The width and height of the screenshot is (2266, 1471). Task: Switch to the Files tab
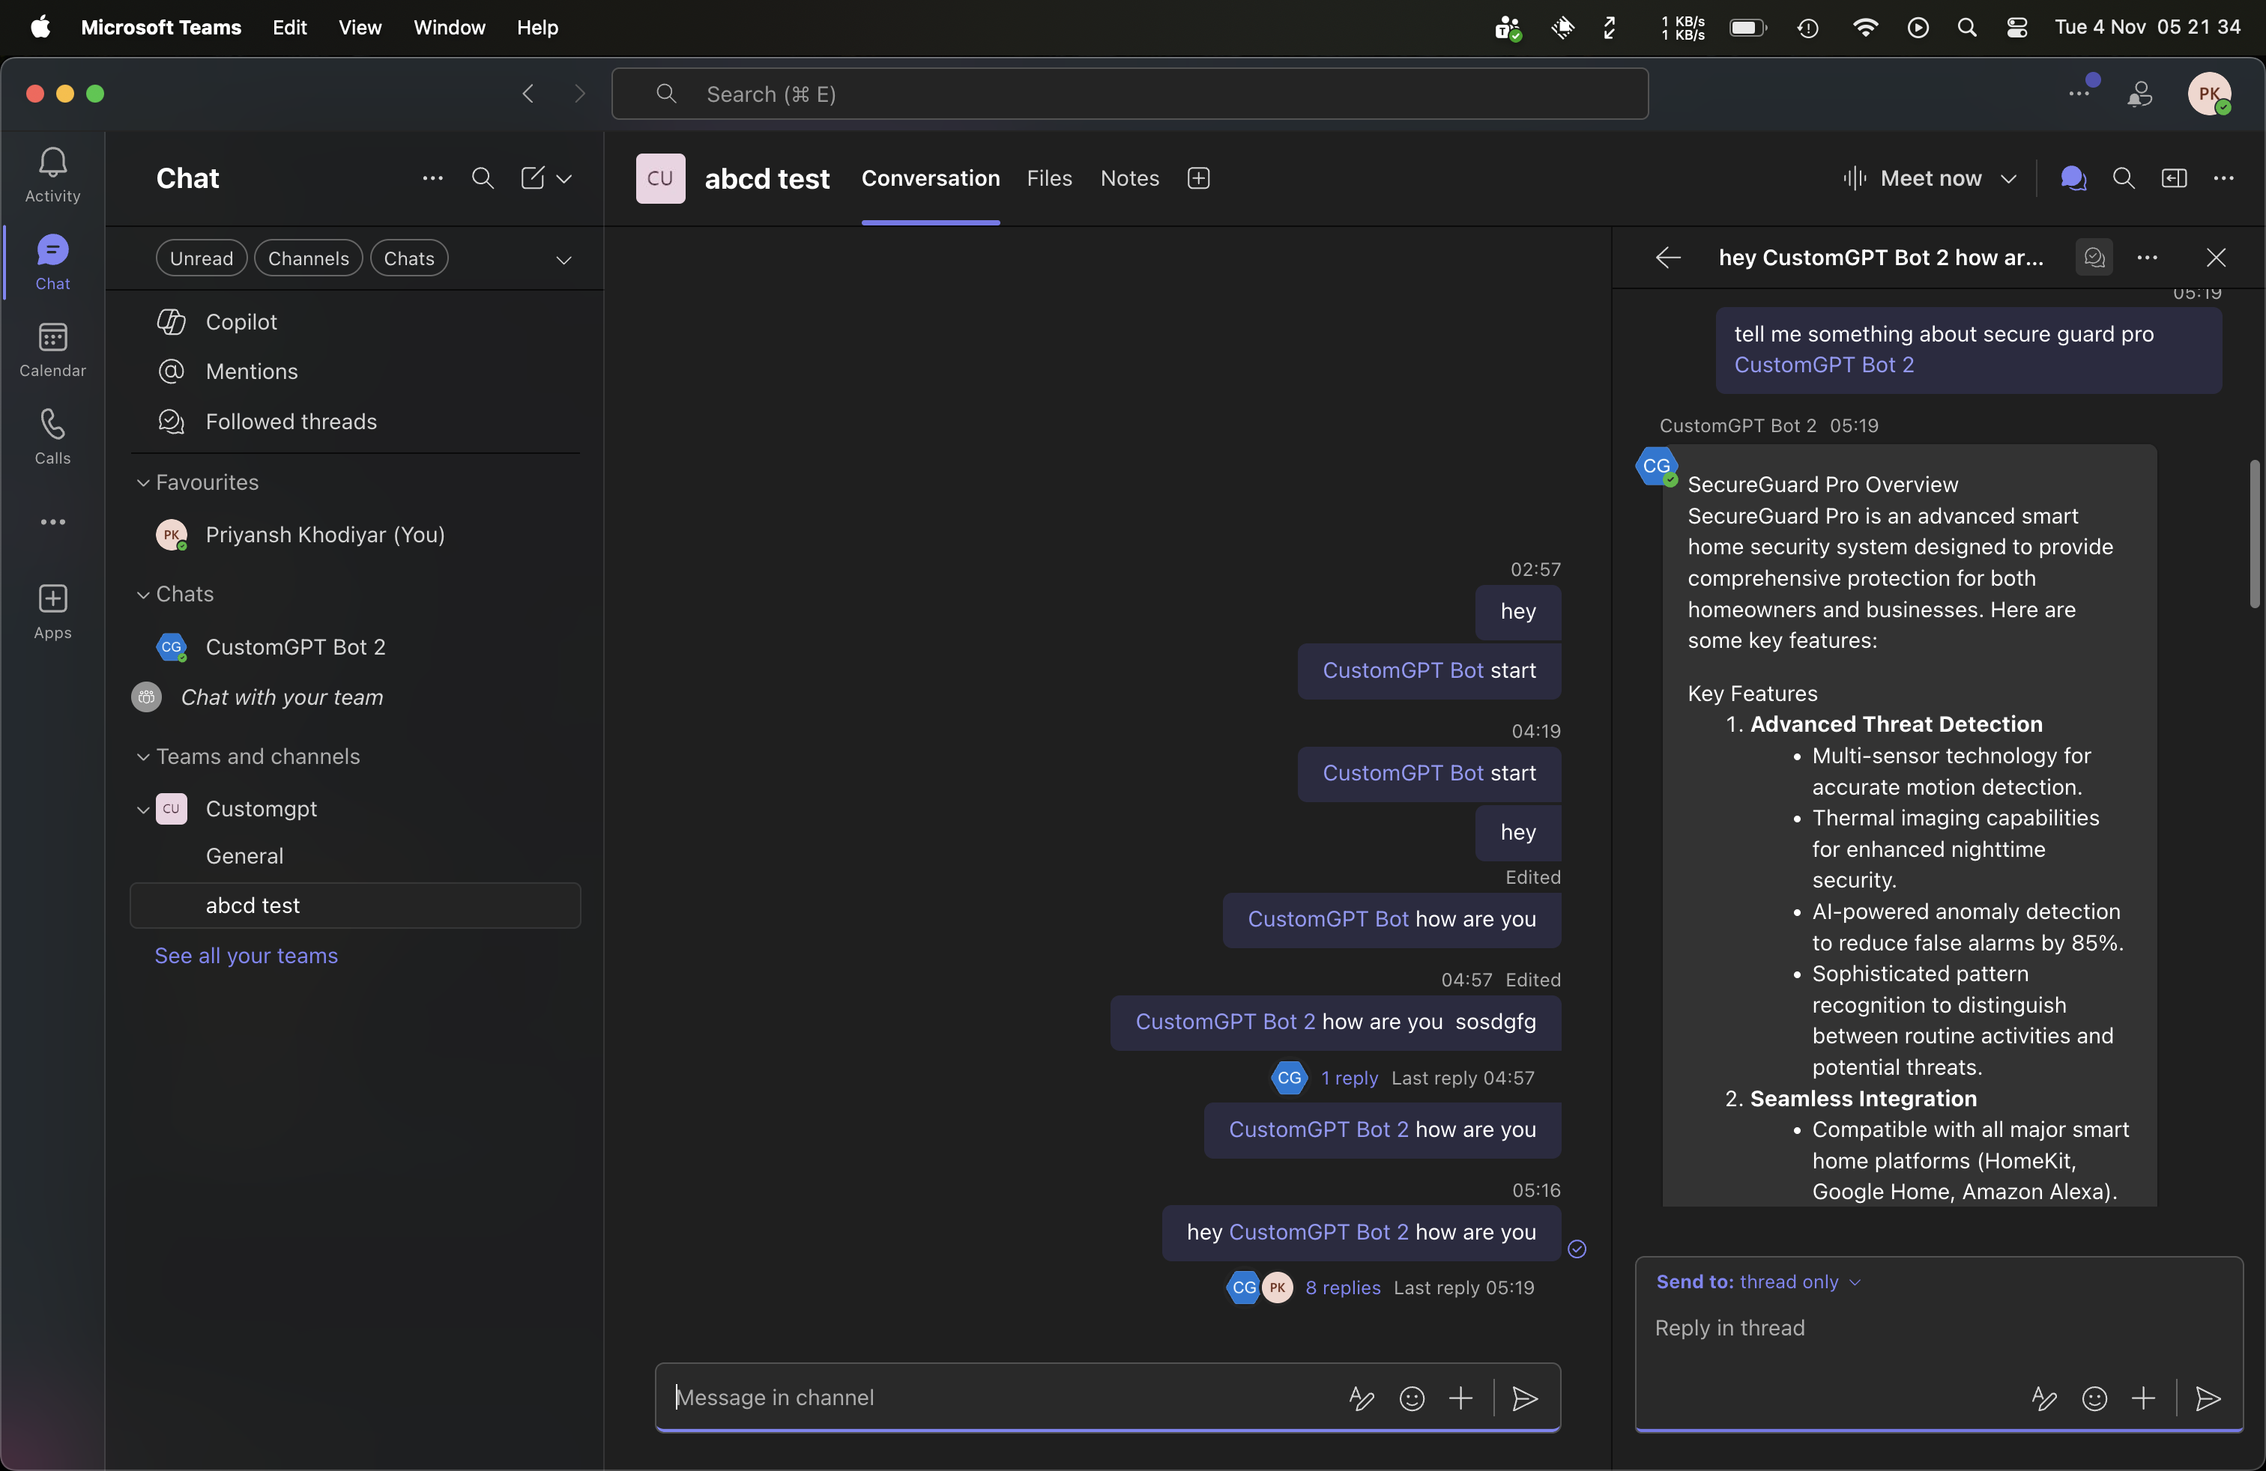1048,178
